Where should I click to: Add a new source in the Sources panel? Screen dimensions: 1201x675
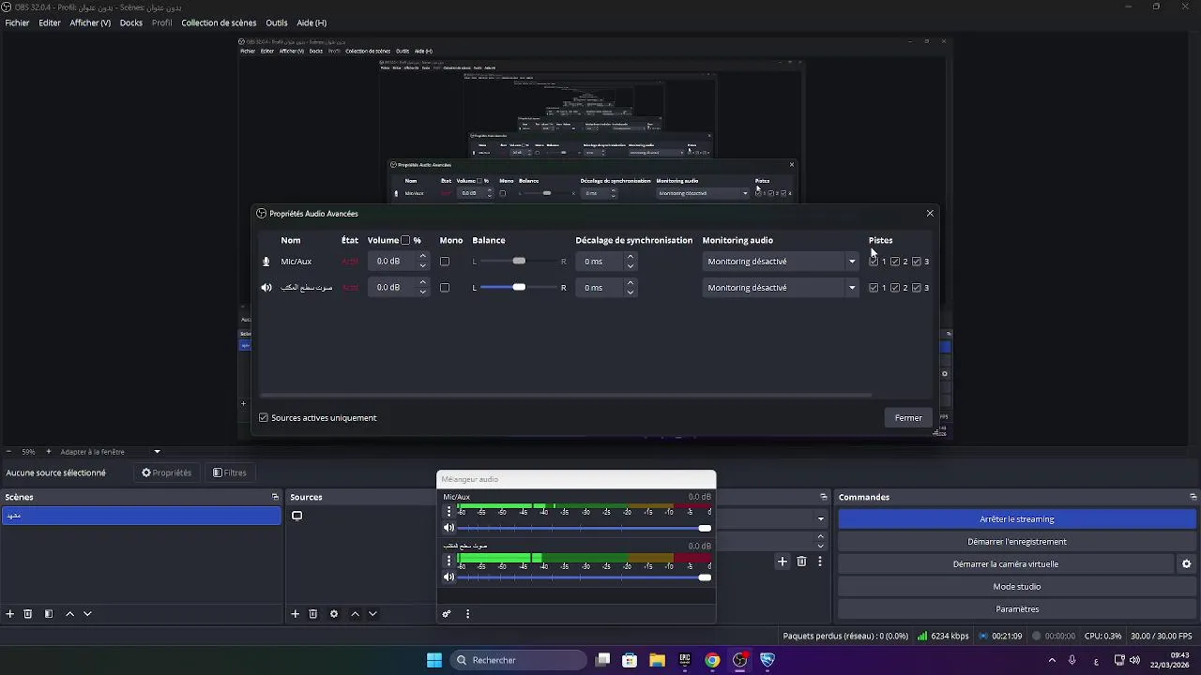pyautogui.click(x=295, y=614)
